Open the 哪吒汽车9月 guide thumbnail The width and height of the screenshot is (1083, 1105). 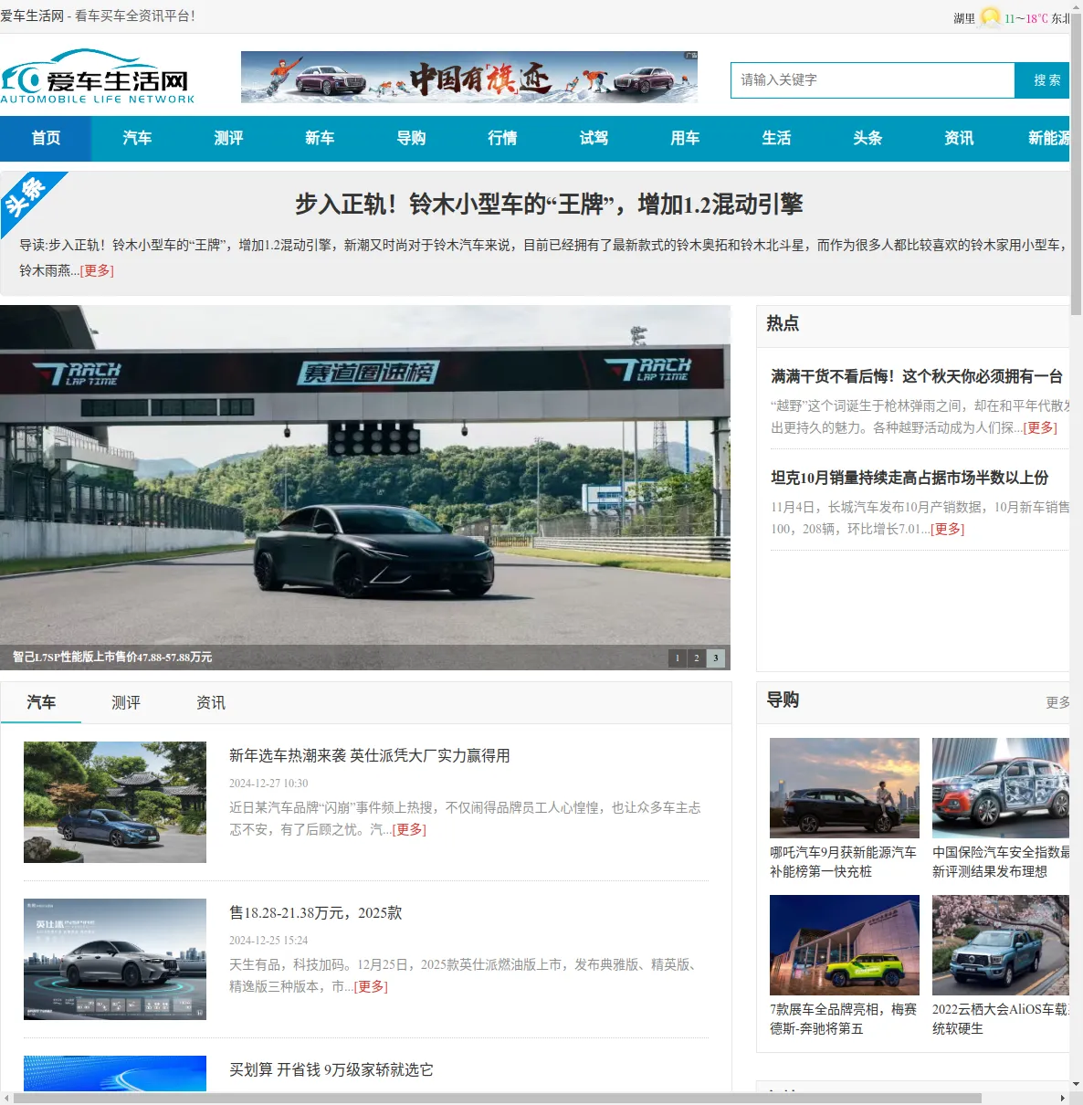845,788
